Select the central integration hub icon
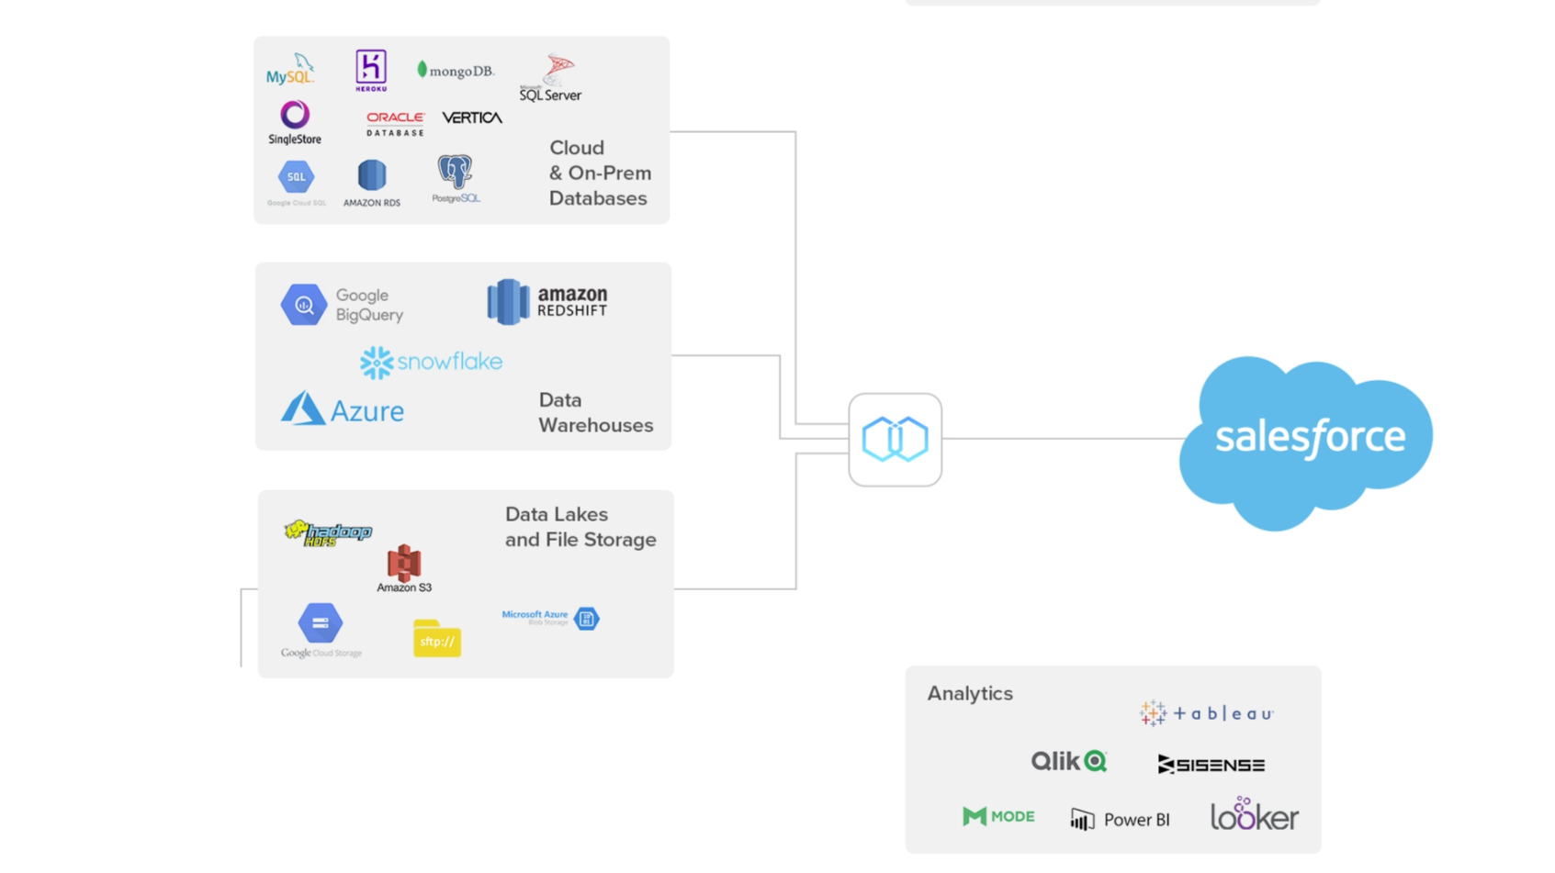 895,440
